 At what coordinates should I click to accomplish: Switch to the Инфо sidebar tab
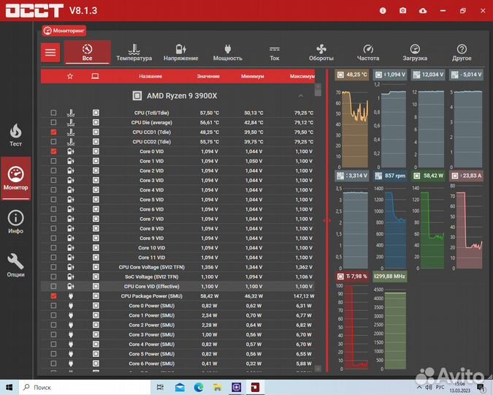point(15,222)
